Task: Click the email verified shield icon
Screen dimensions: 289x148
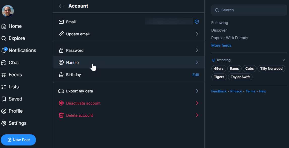Action: (x=197, y=22)
